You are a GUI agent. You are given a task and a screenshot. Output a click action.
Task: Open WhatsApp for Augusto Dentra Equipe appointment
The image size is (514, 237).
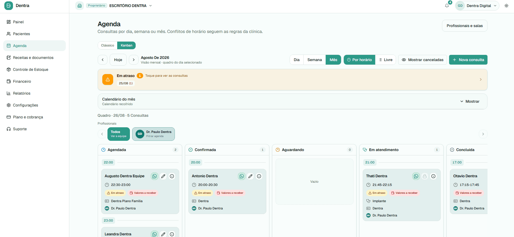pos(155,176)
